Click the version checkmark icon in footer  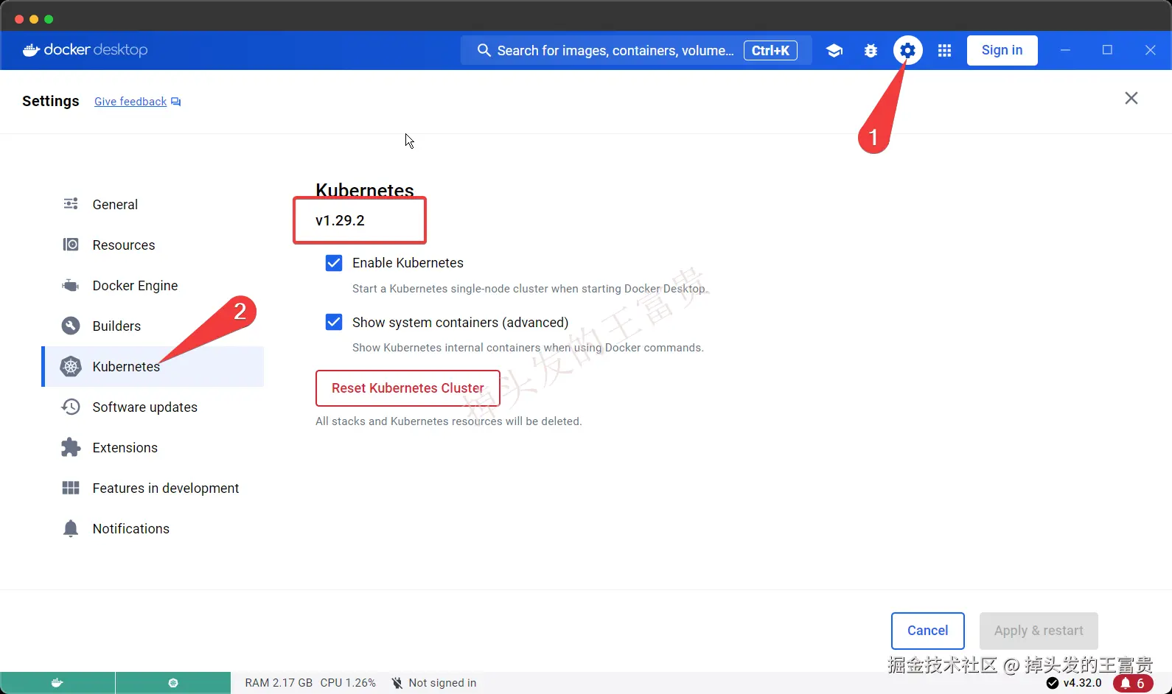coord(1053,683)
